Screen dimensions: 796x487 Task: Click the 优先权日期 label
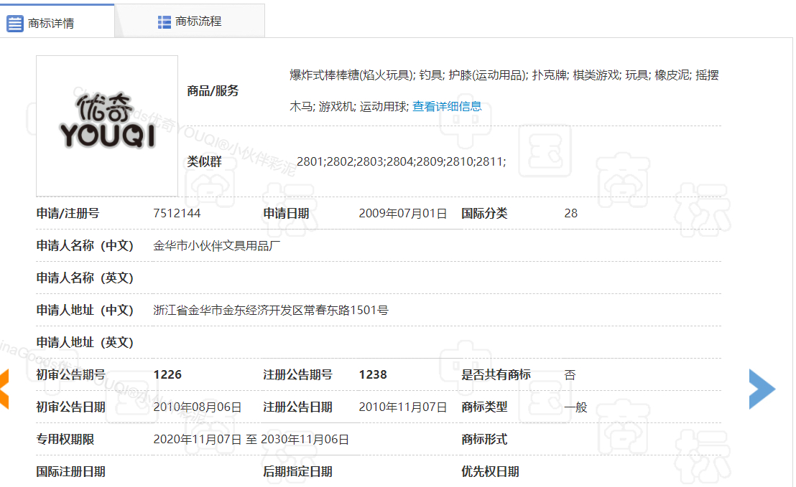pyautogui.click(x=490, y=472)
